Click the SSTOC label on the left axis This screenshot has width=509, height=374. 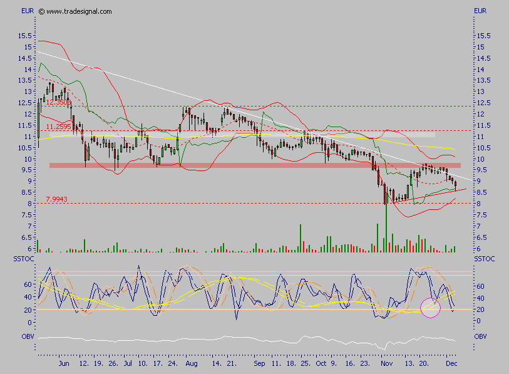tap(23, 259)
